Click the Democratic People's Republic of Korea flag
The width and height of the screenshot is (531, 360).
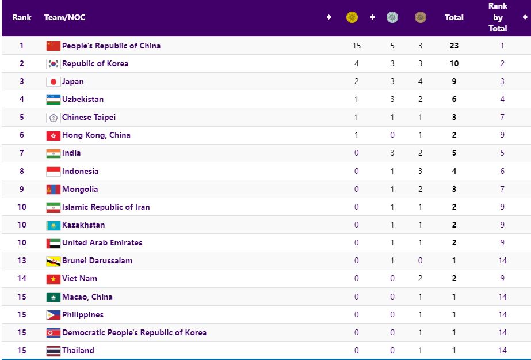(x=53, y=333)
